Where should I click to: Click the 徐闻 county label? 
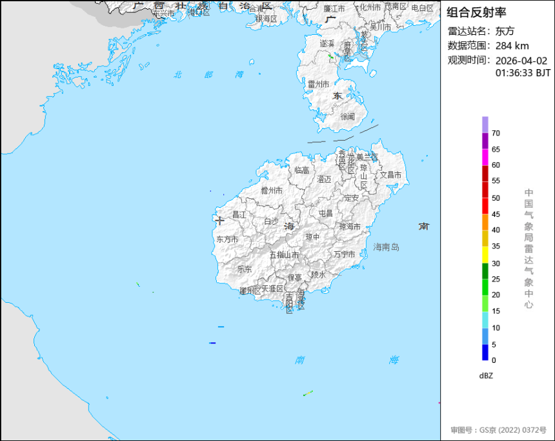pos(348,116)
